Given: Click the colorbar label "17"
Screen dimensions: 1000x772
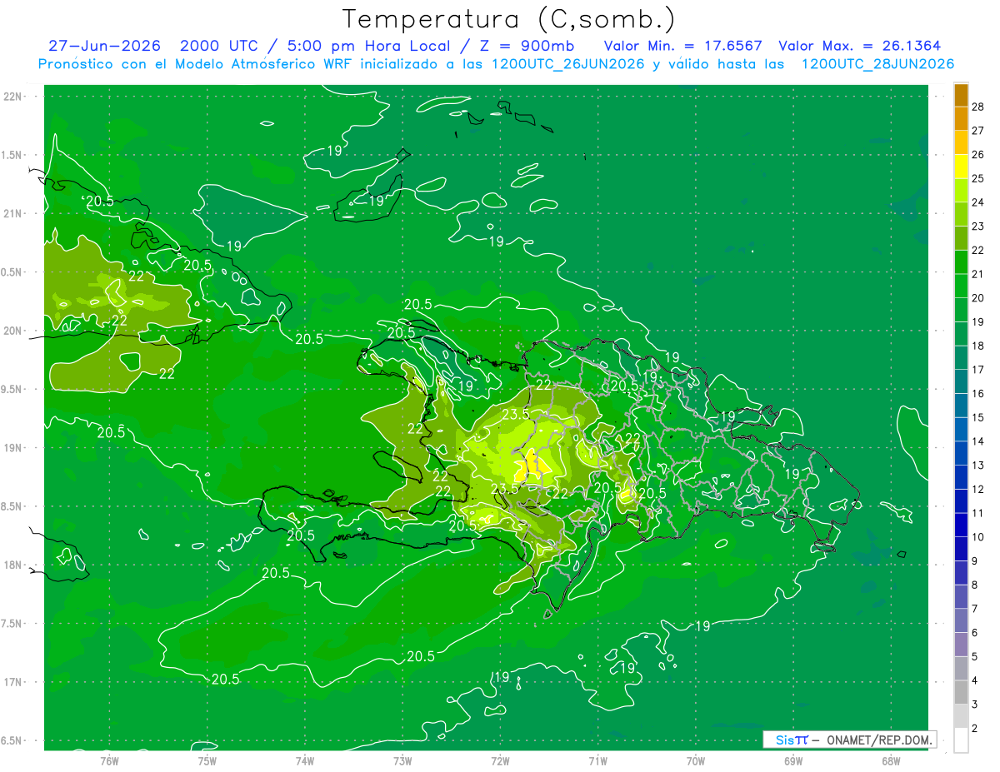Looking at the screenshot, I should [979, 370].
